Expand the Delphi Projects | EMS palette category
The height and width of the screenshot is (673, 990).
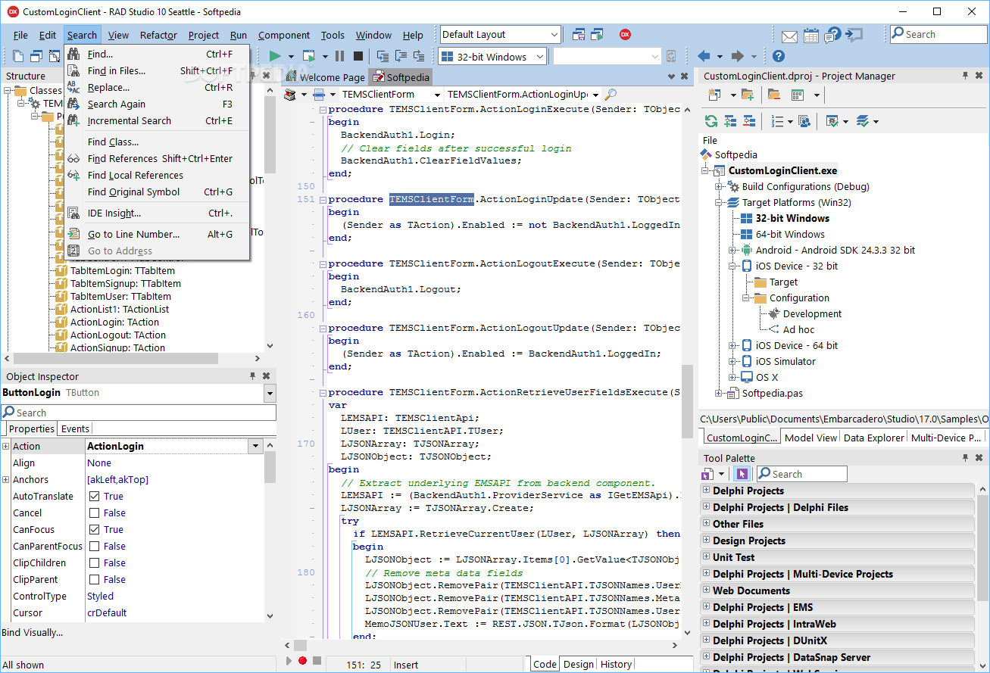click(707, 607)
